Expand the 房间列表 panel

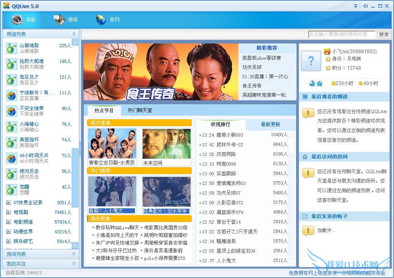click(74, 254)
